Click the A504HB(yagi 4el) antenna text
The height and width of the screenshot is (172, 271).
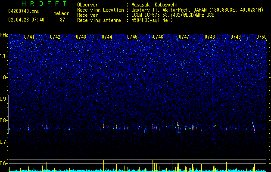[152, 20]
